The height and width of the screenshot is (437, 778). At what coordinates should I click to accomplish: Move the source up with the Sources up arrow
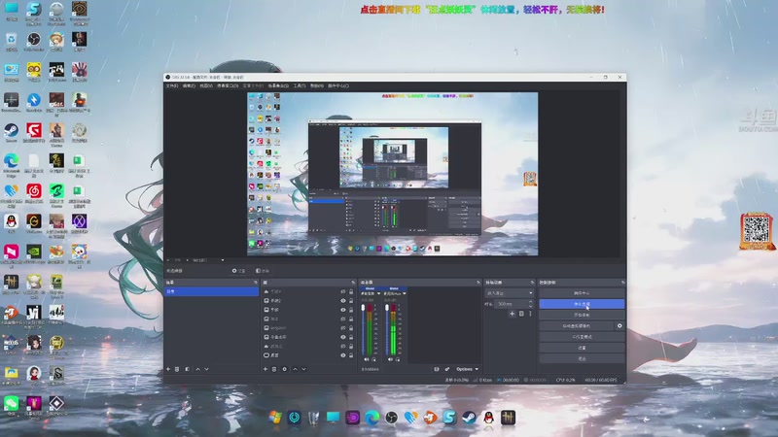pyautogui.click(x=296, y=369)
